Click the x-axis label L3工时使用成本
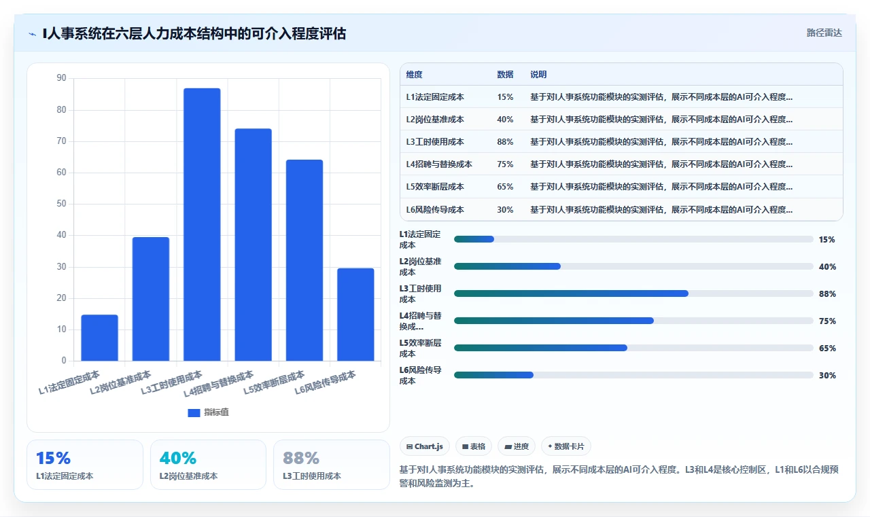This screenshot has width=870, height=517. (x=171, y=382)
